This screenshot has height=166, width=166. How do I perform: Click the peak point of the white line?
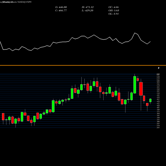click(135, 33)
